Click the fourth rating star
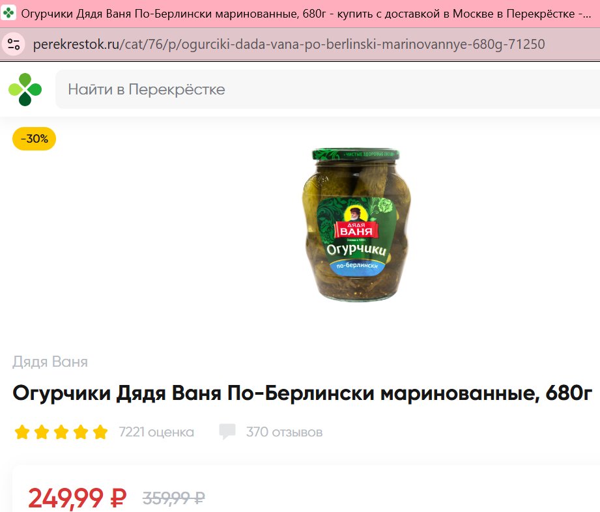This screenshot has width=600, height=512. (81, 432)
